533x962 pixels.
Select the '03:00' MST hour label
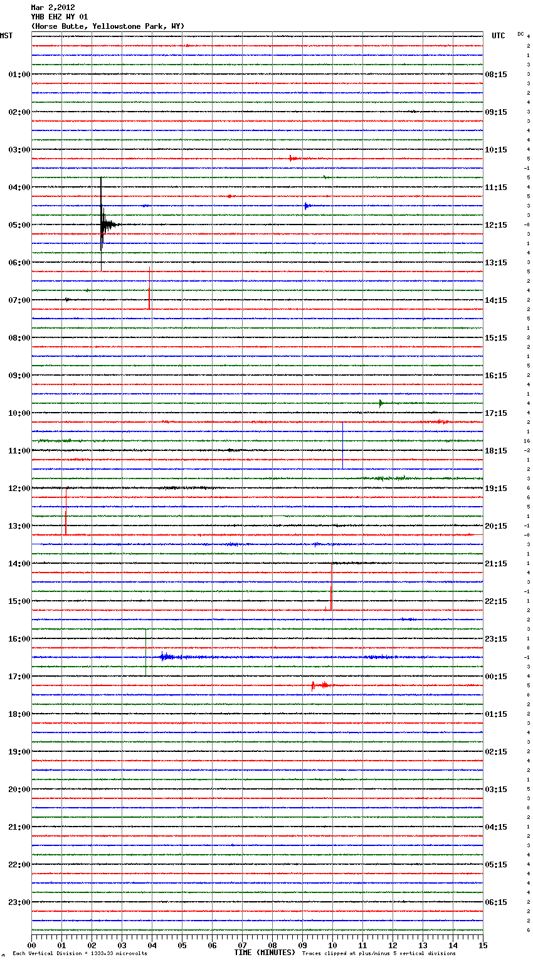[19, 150]
